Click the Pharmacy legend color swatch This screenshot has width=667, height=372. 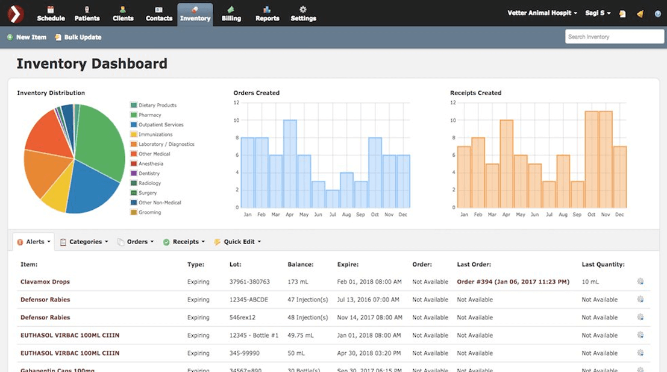(133, 115)
